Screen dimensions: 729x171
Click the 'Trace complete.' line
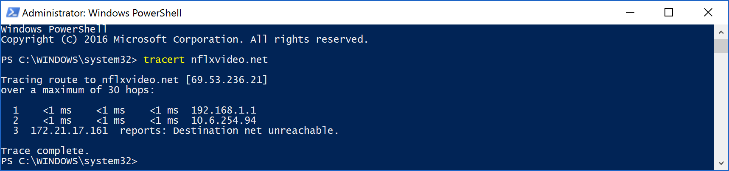tap(45, 151)
